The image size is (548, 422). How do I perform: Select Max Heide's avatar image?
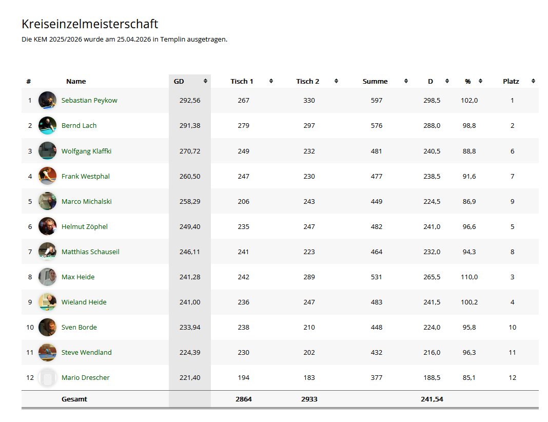(47, 277)
